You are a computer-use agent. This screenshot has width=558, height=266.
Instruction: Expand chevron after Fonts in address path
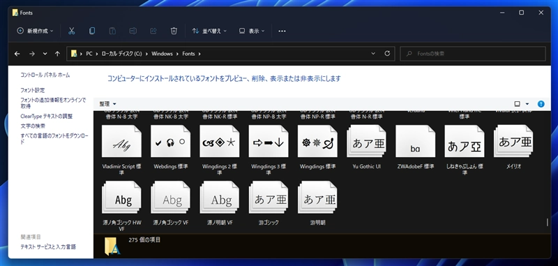coord(199,54)
